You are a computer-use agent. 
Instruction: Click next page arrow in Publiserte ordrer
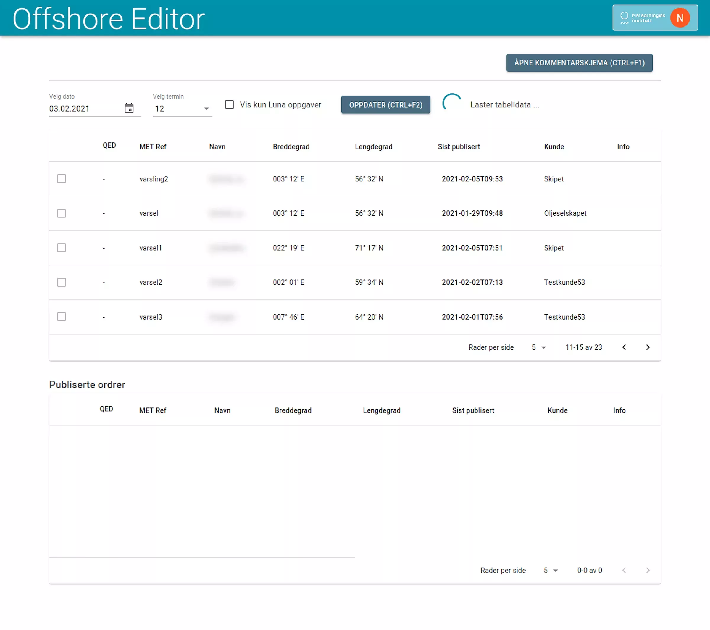click(648, 570)
